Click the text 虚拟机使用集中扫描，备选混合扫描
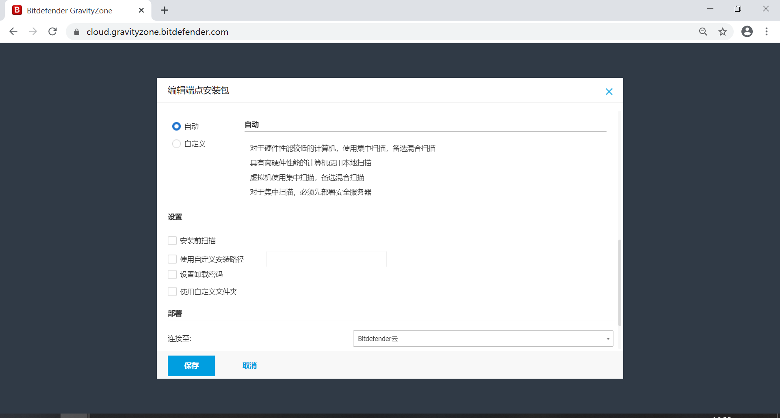Image resolution: width=780 pixels, height=418 pixels. tap(307, 178)
